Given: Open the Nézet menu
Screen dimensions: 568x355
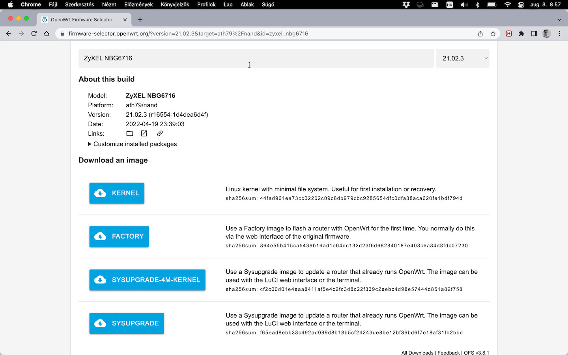Looking at the screenshot, I should pos(109,5).
